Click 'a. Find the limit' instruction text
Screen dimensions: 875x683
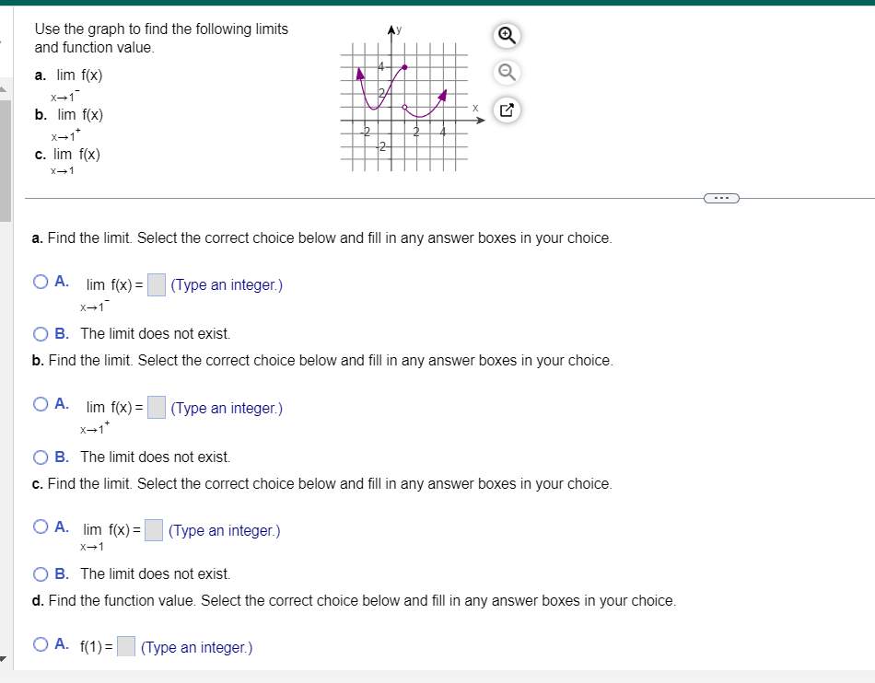(322, 238)
